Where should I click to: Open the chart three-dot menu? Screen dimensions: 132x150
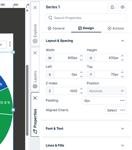(10, 44)
